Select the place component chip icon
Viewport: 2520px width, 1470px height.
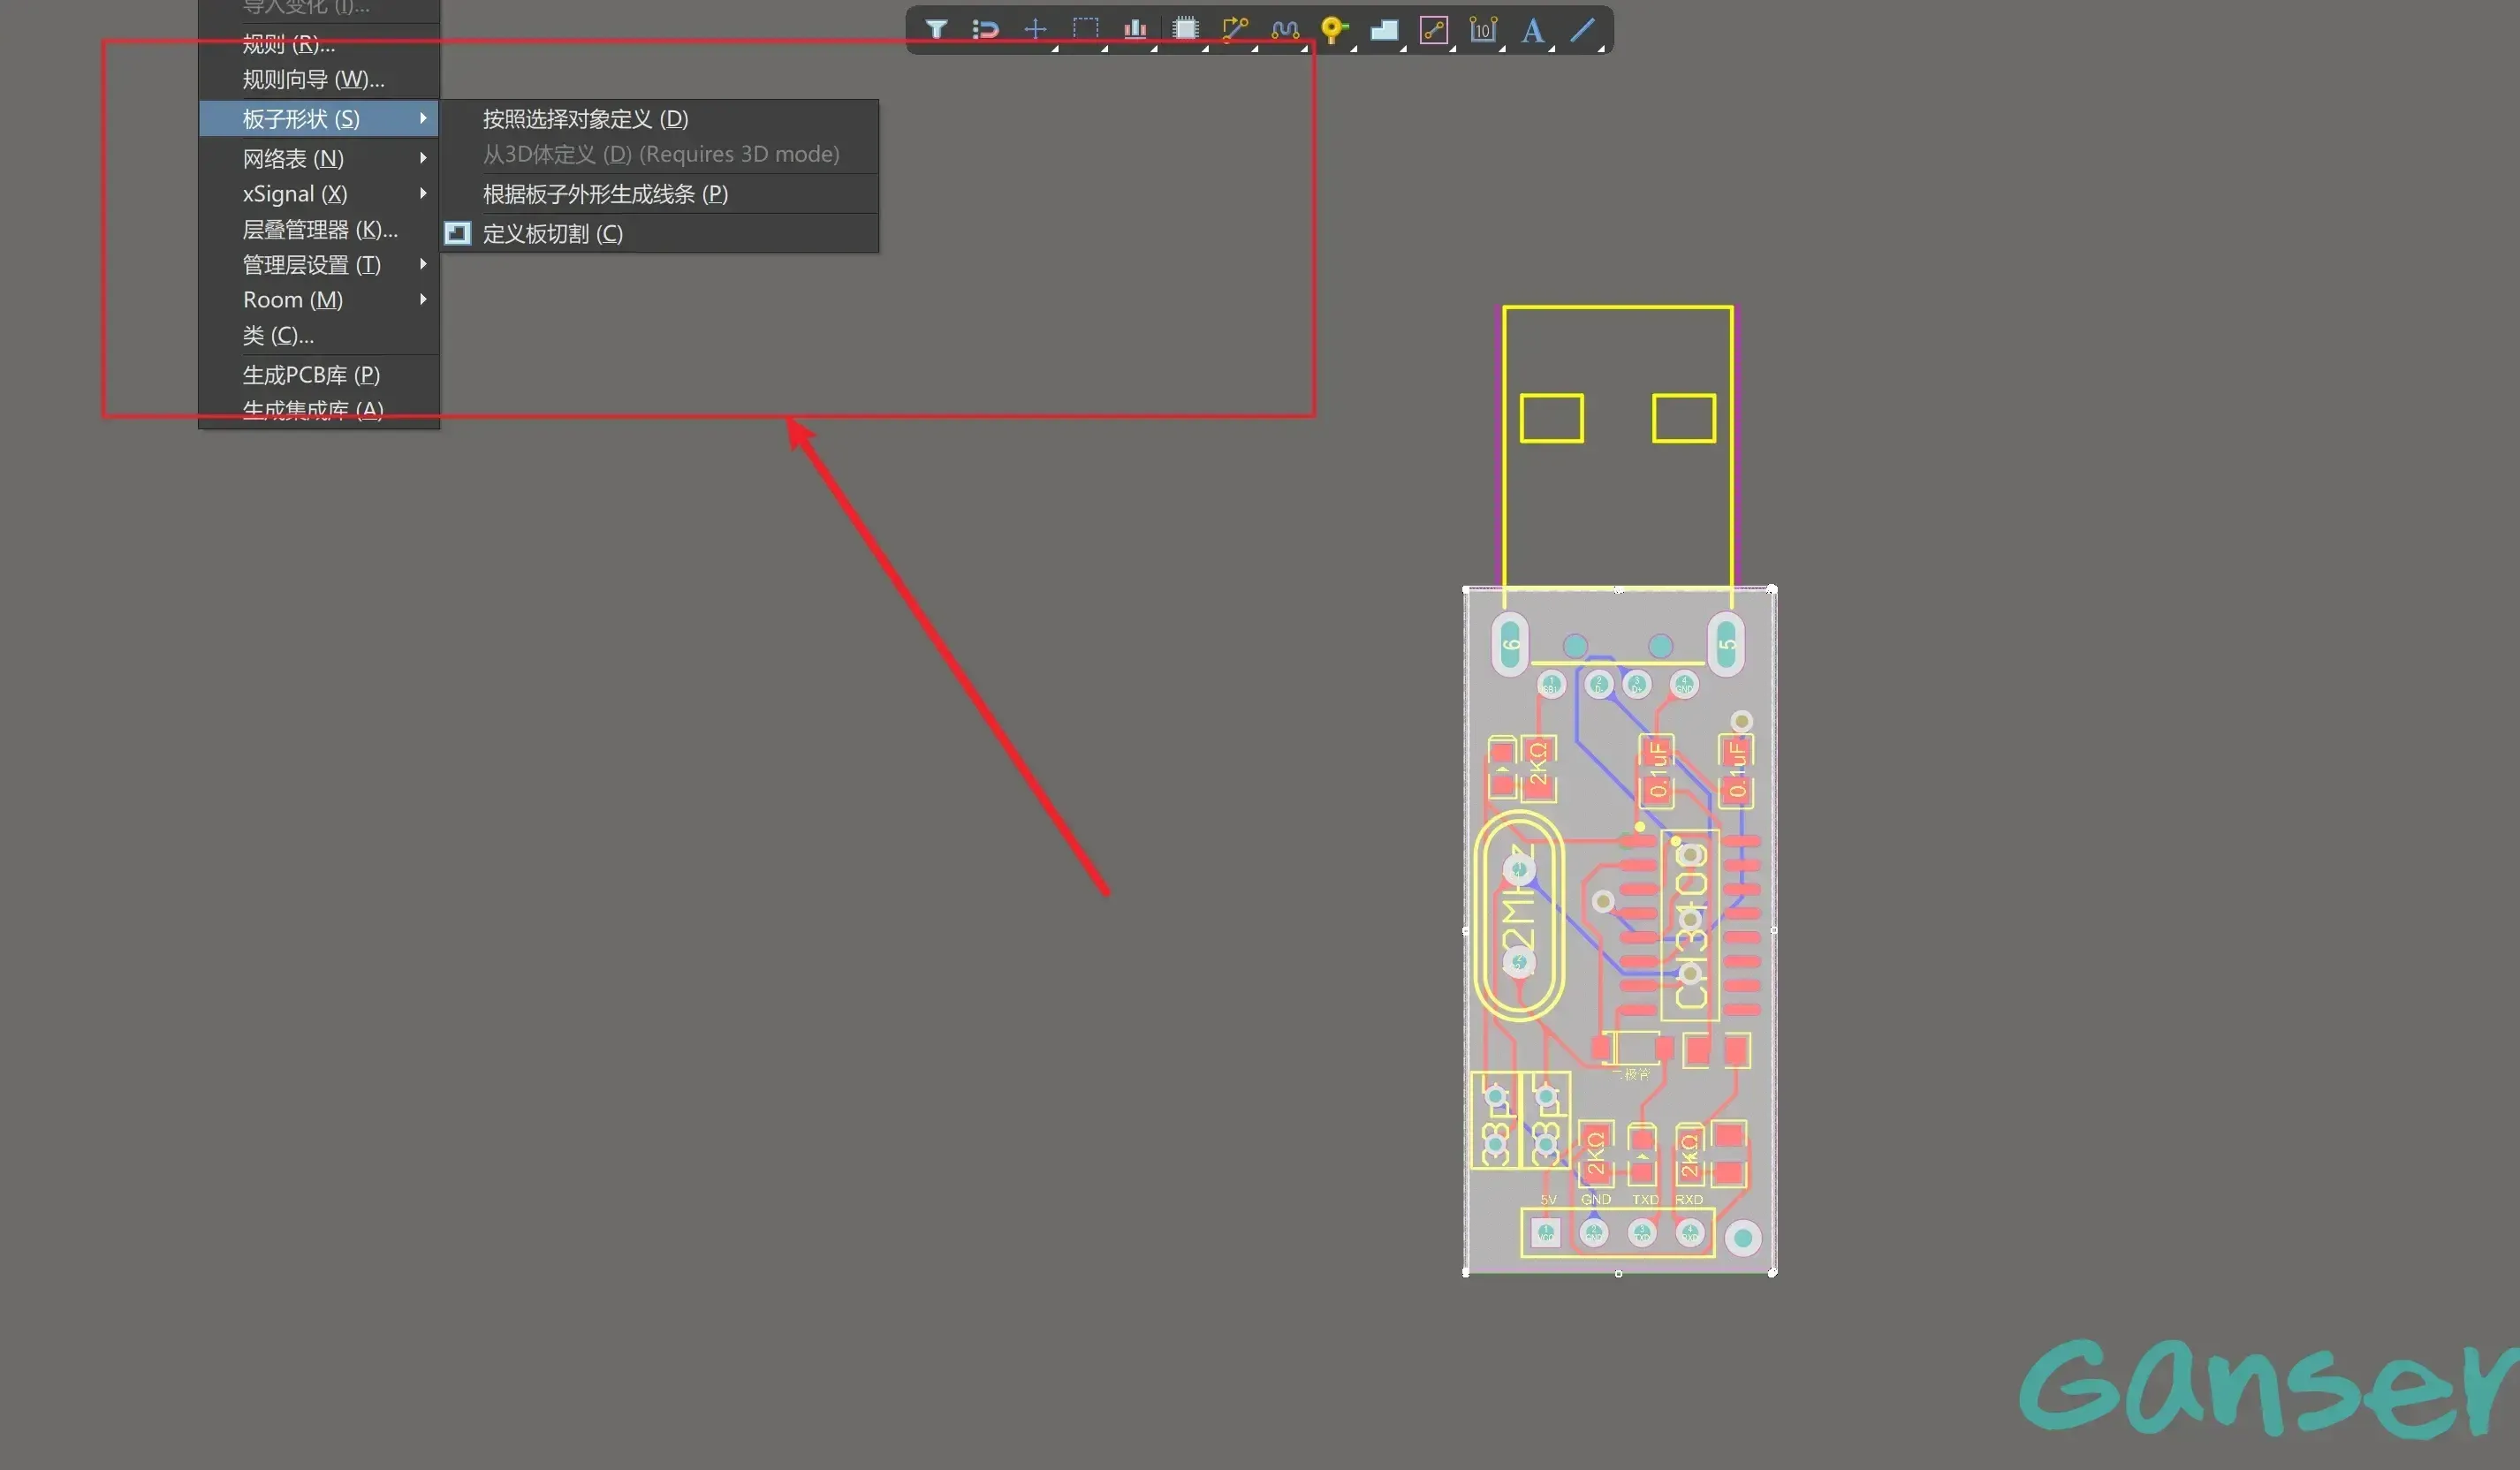click(1185, 29)
